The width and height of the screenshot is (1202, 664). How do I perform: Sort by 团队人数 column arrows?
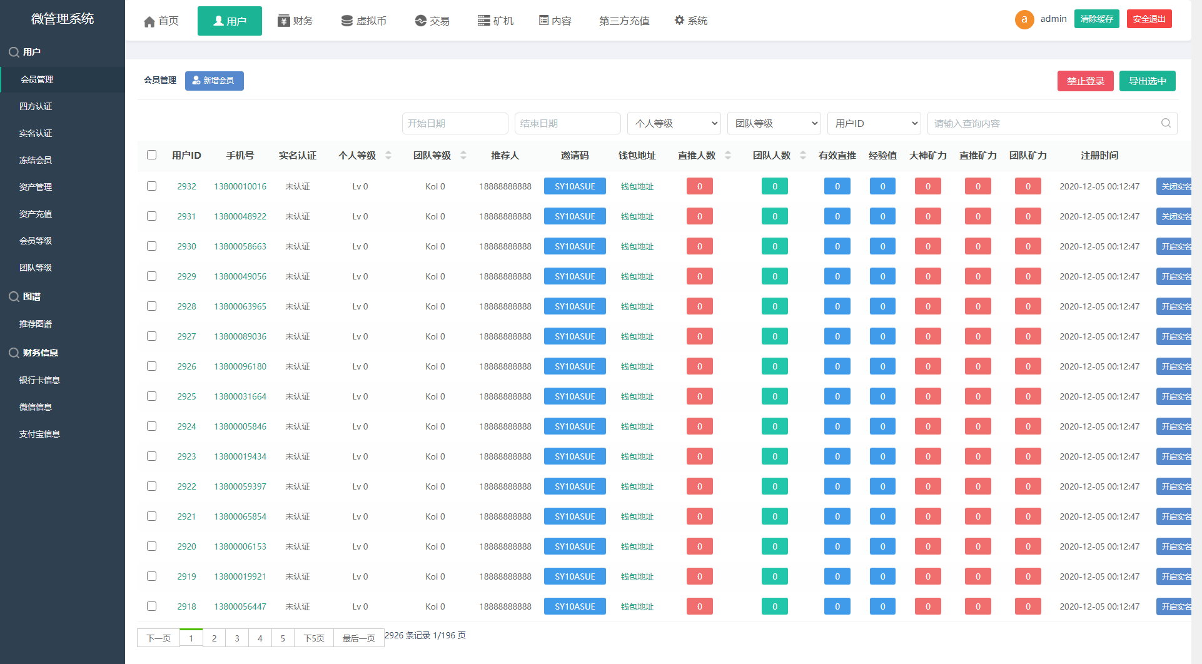point(803,155)
